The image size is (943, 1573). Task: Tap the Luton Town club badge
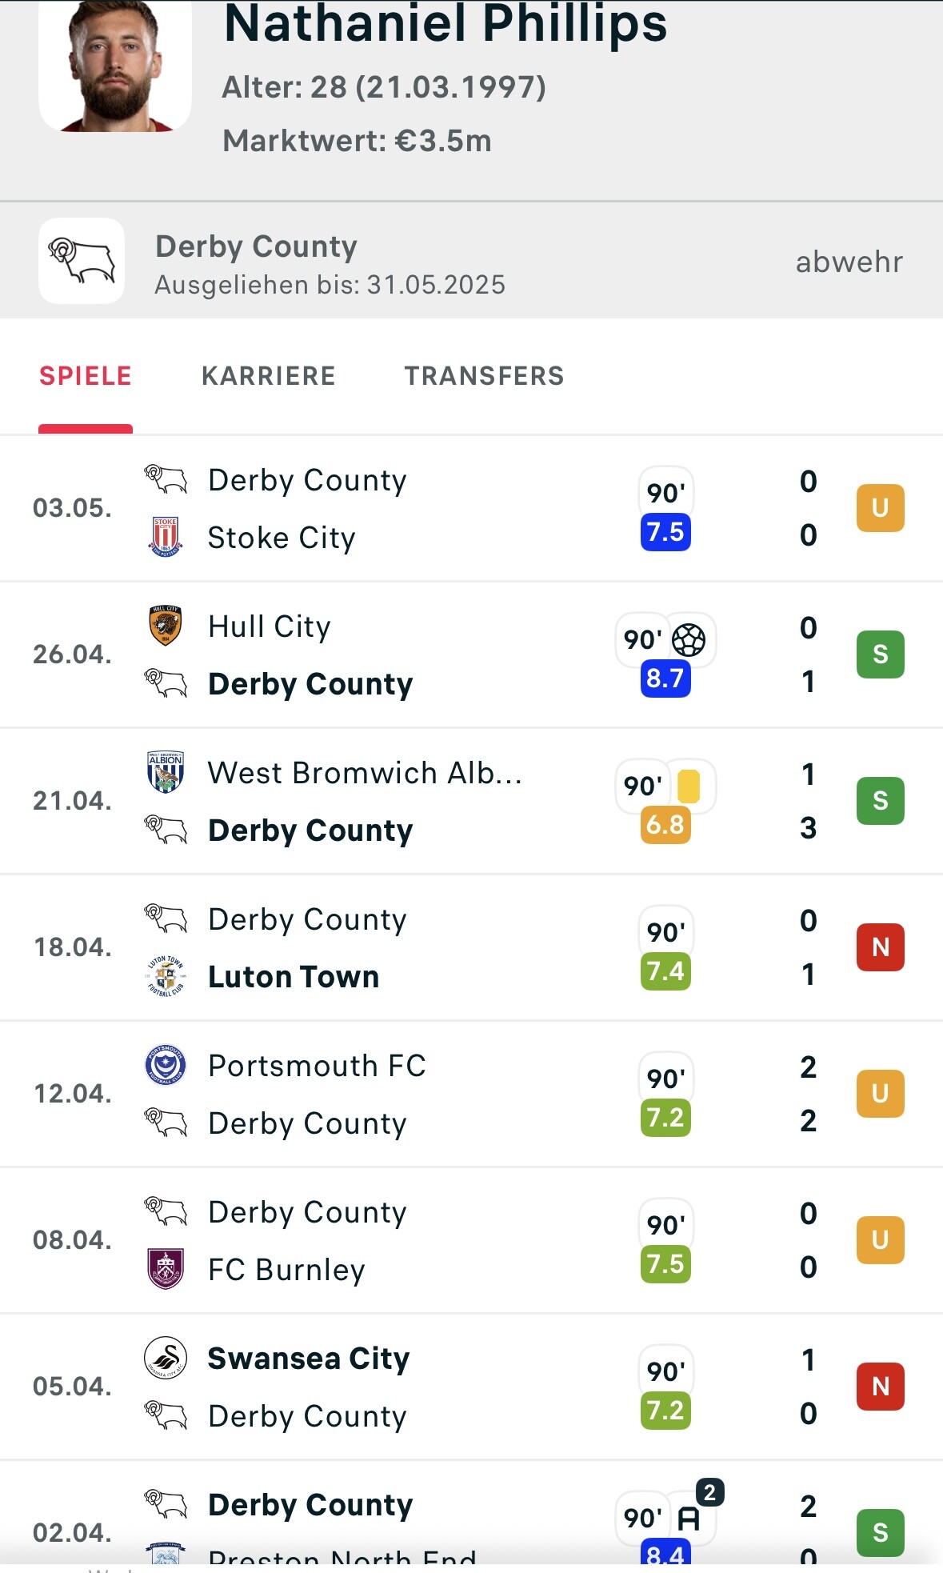[166, 976]
